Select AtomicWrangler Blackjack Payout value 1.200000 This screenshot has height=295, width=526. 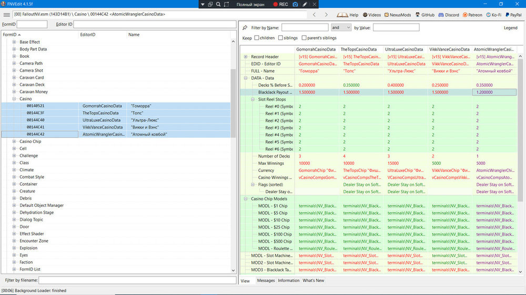pos(494,92)
